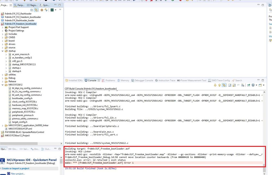This screenshot has width=272, height=175.
Task: Open SWO Trace Config tab
Action: coord(219,81)
